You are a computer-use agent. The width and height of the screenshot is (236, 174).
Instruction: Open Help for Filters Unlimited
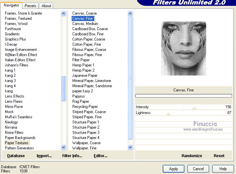tap(223, 169)
